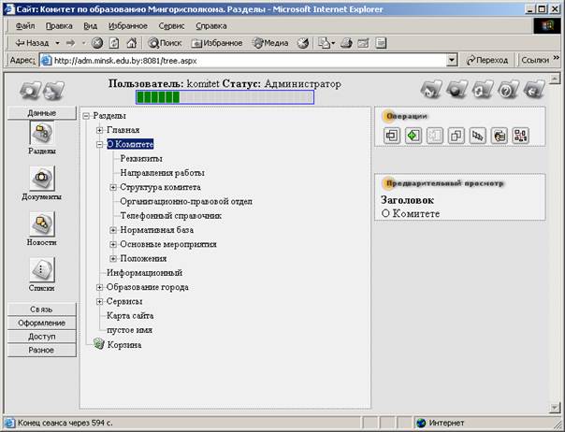
Task: Open the Избранное menu in the menu bar
Action: [128, 26]
